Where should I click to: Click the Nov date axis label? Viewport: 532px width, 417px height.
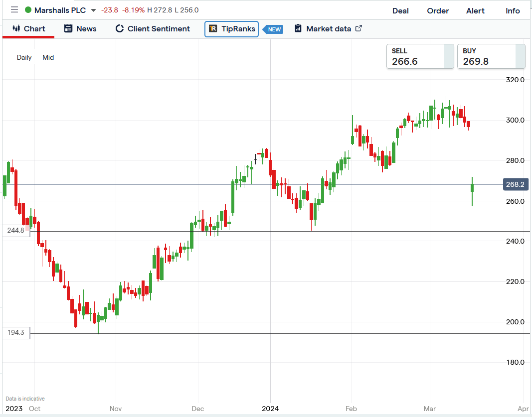click(x=116, y=409)
